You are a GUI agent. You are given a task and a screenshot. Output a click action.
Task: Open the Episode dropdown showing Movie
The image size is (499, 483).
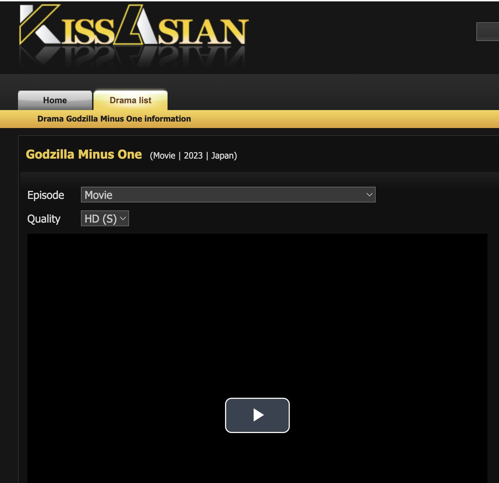coord(228,195)
